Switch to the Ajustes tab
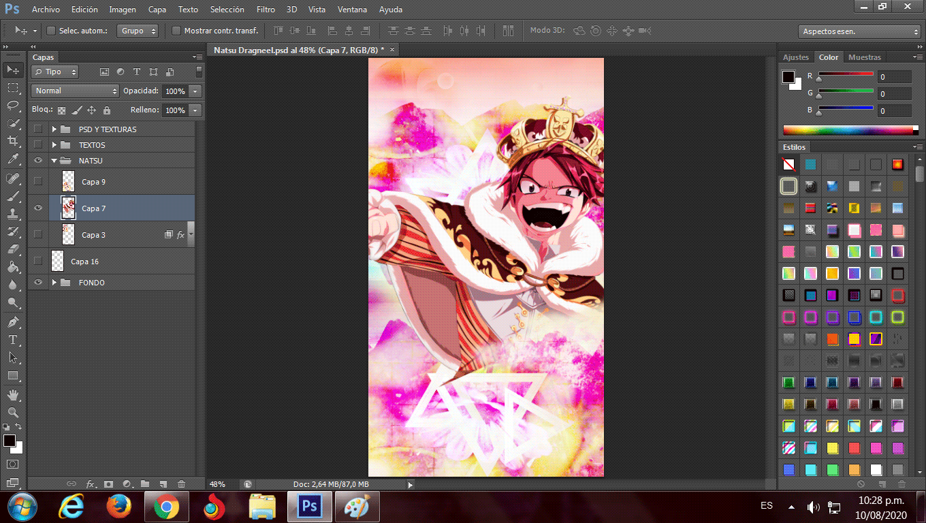The image size is (926, 523). click(x=795, y=57)
